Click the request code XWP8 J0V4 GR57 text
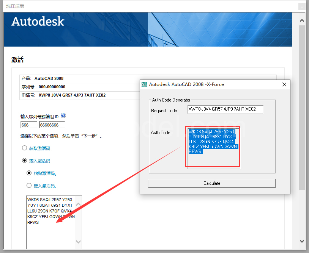This screenshot has width=309, height=253. point(72,95)
